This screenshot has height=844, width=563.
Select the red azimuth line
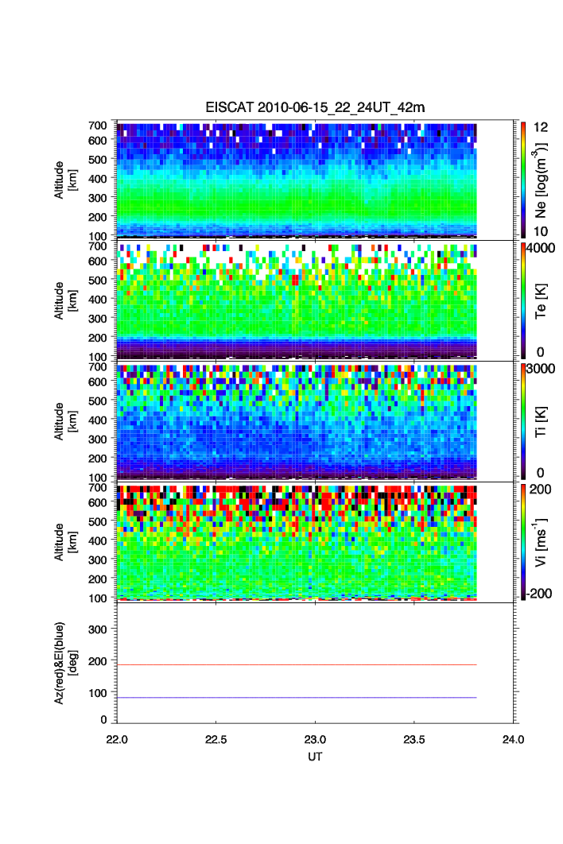(297, 664)
